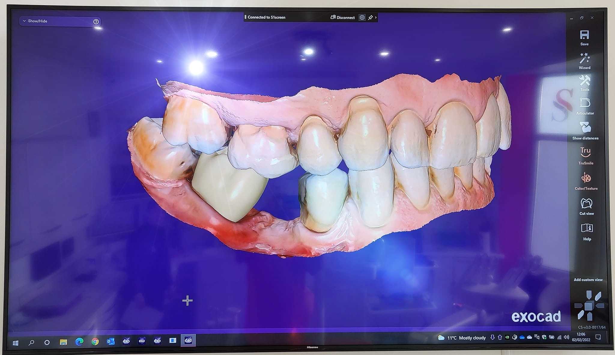
Task: Open the blue OneDrive tray icon
Action: tap(522, 337)
